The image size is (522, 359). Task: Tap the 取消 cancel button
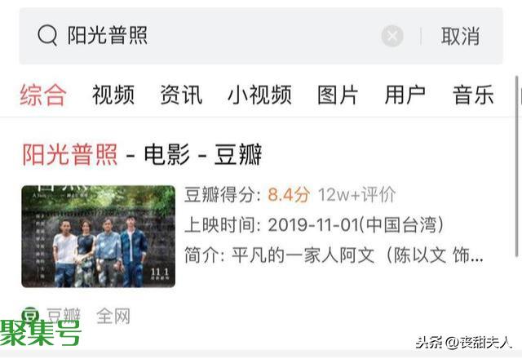click(x=460, y=36)
